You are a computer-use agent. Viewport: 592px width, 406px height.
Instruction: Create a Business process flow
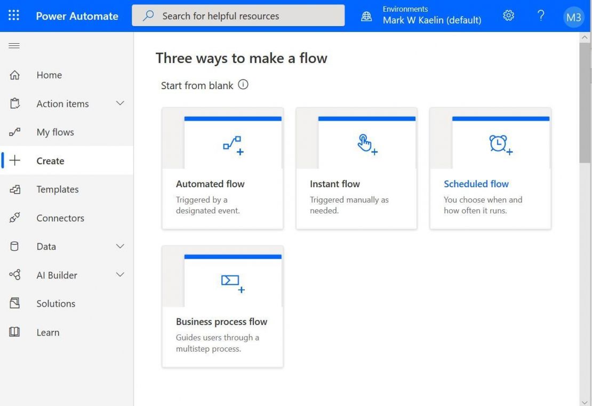pyautogui.click(x=221, y=321)
